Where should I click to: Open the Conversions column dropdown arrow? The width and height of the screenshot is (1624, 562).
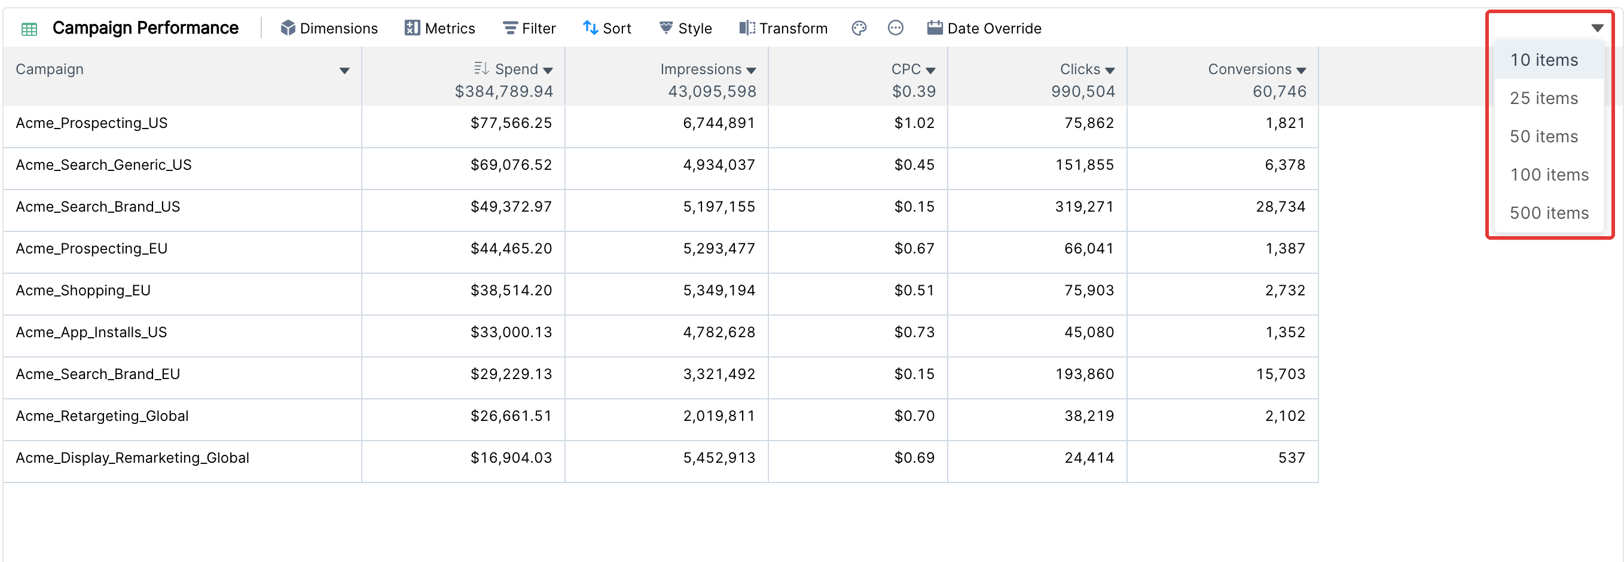pos(1301,71)
